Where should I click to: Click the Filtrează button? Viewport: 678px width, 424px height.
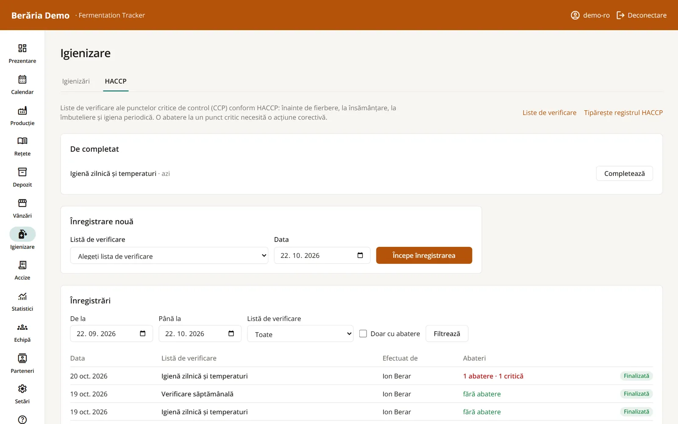pos(447,334)
